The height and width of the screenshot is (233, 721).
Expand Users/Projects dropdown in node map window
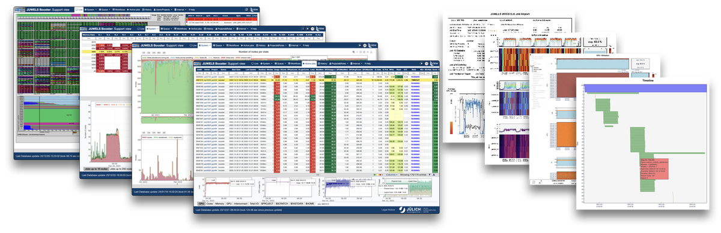coord(163,10)
